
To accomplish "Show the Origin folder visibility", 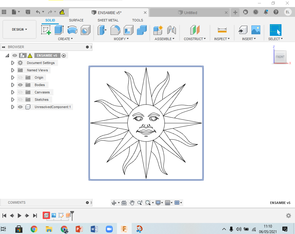I will pos(20,77).
